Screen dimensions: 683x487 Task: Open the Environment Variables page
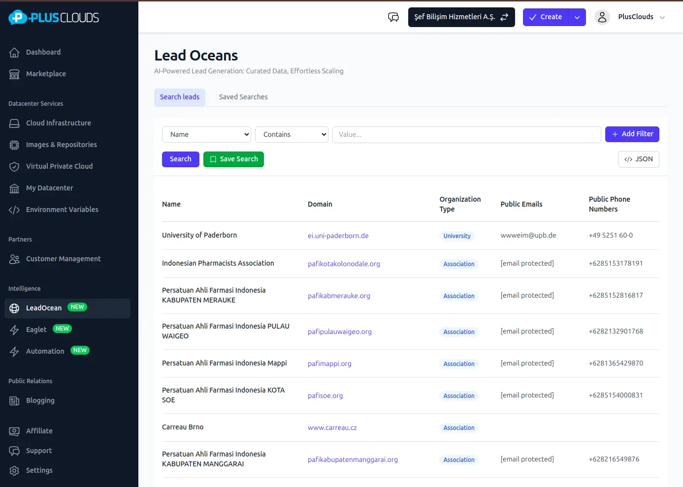click(x=62, y=209)
